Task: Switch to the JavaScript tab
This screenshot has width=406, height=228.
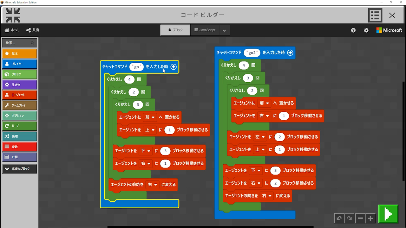Action: [205, 30]
